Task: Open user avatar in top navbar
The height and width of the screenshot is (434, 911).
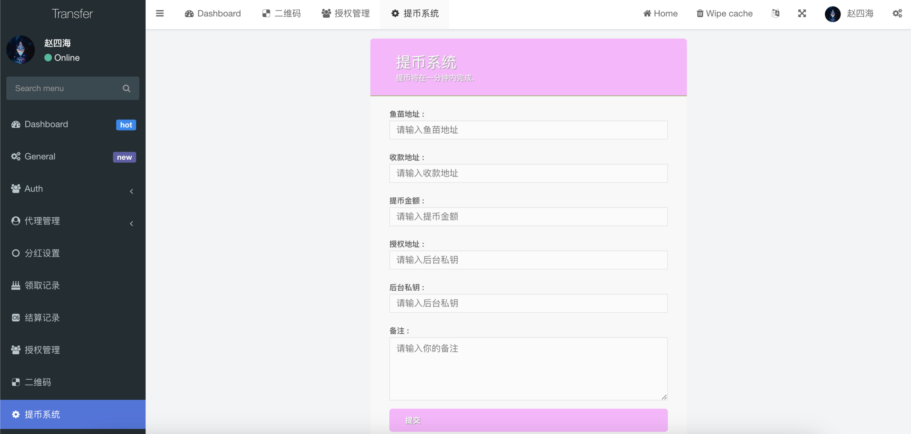Action: [x=833, y=14]
